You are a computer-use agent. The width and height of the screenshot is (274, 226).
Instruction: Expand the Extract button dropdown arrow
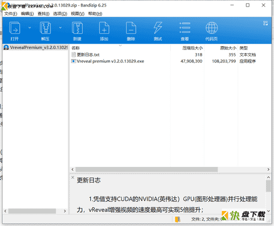pos(61,27)
